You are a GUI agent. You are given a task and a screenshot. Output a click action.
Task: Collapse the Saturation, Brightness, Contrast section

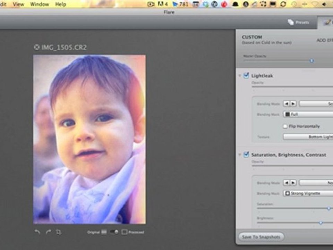click(x=240, y=155)
